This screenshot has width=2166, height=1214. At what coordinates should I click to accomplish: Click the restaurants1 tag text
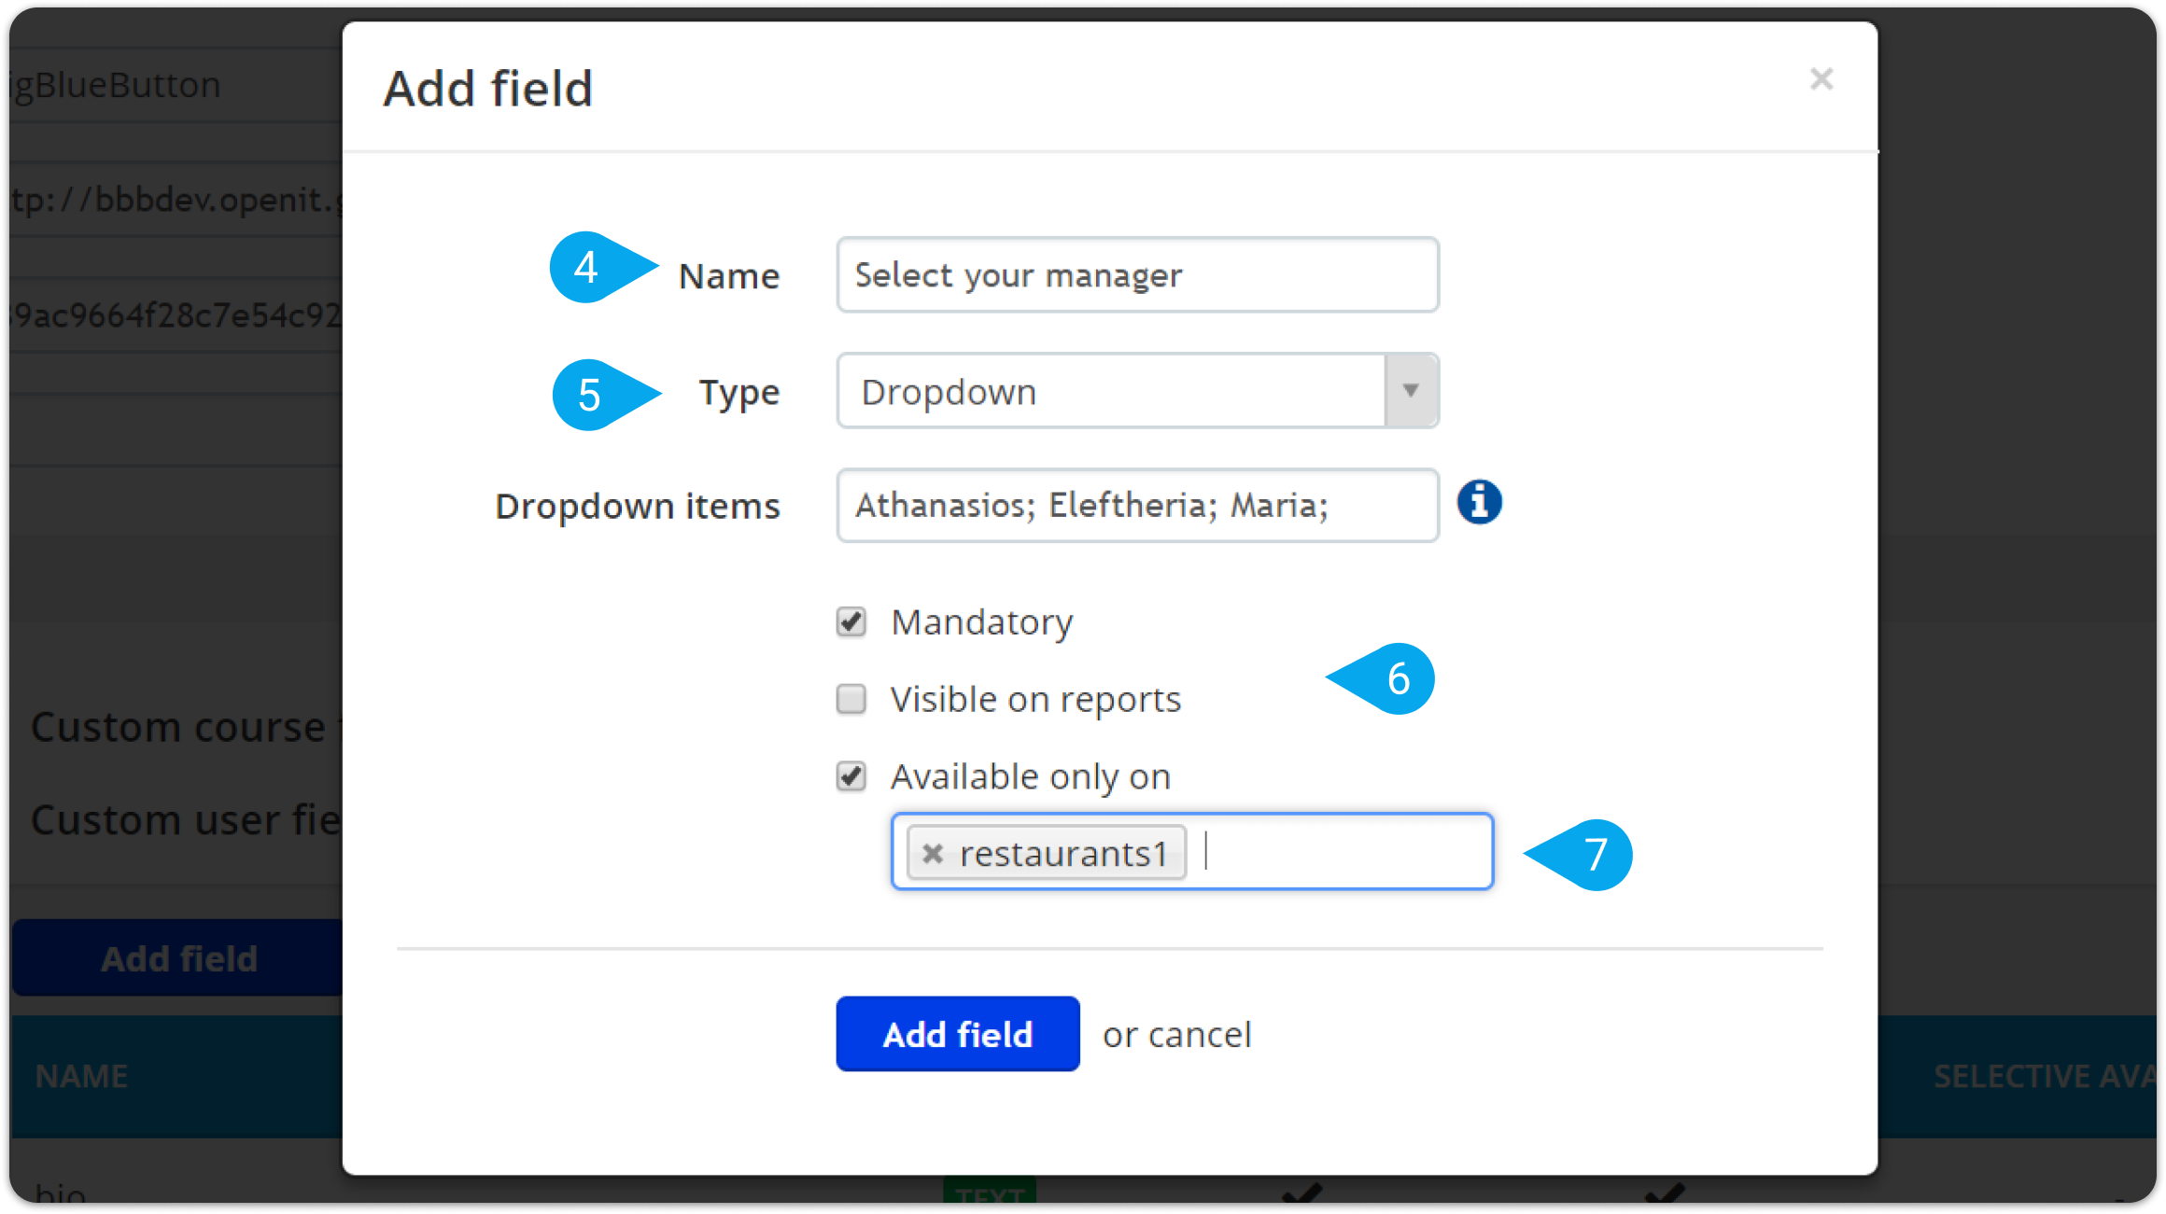pyautogui.click(x=1063, y=854)
